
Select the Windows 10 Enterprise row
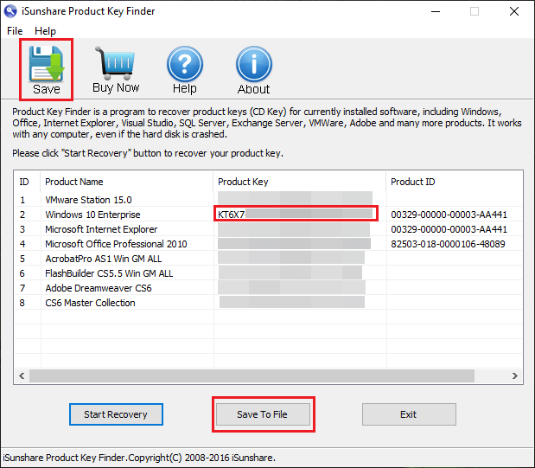click(x=268, y=215)
